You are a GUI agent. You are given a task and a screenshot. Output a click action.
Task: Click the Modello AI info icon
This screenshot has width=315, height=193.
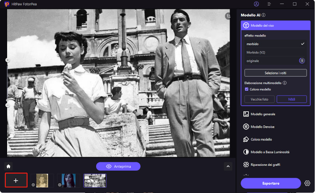coord(269,15)
